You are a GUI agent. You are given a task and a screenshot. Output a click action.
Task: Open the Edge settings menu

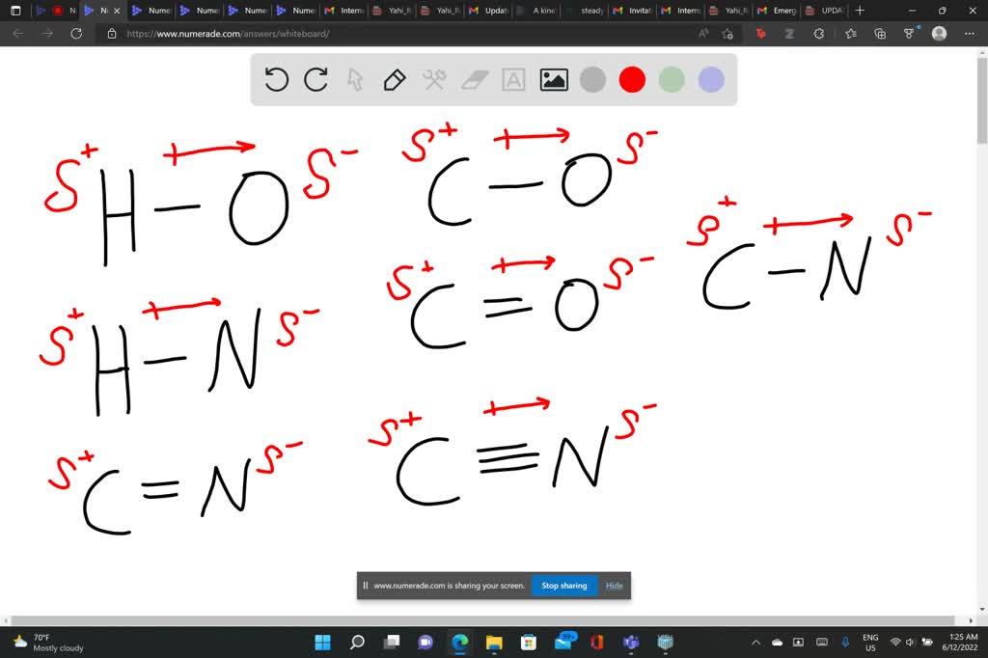971,33
